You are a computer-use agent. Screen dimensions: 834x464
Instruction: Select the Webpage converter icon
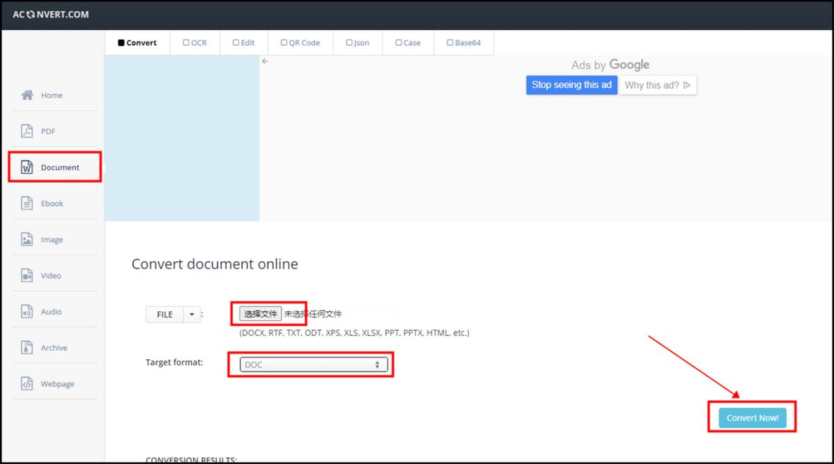click(x=27, y=384)
